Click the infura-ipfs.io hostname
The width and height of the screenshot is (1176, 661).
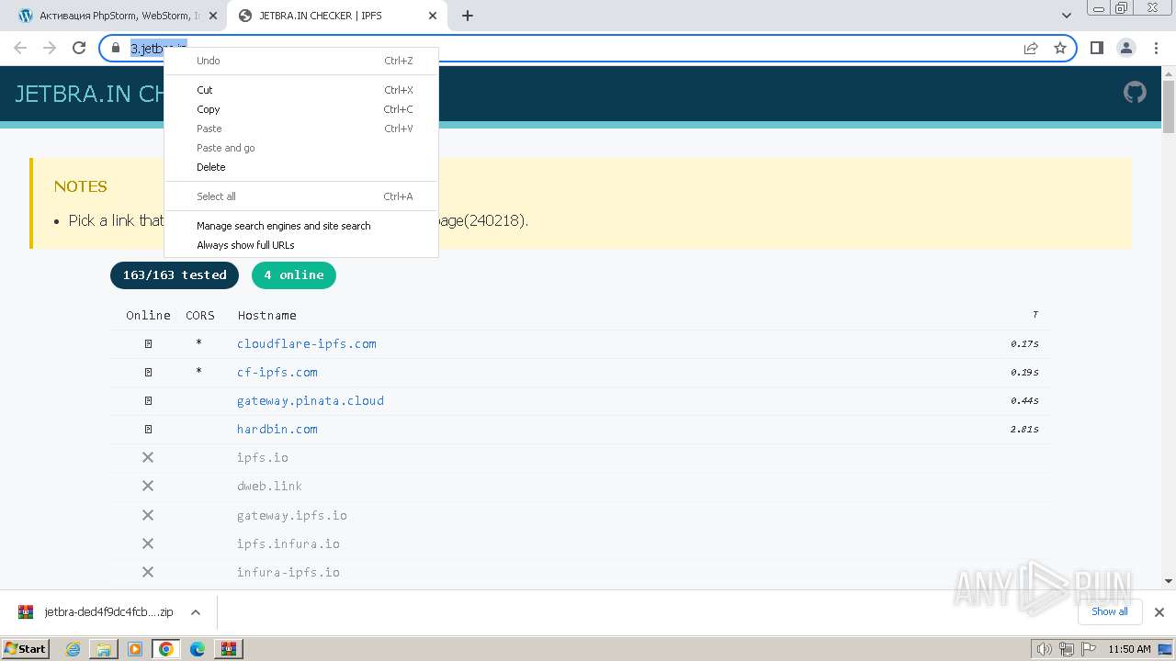tap(288, 572)
